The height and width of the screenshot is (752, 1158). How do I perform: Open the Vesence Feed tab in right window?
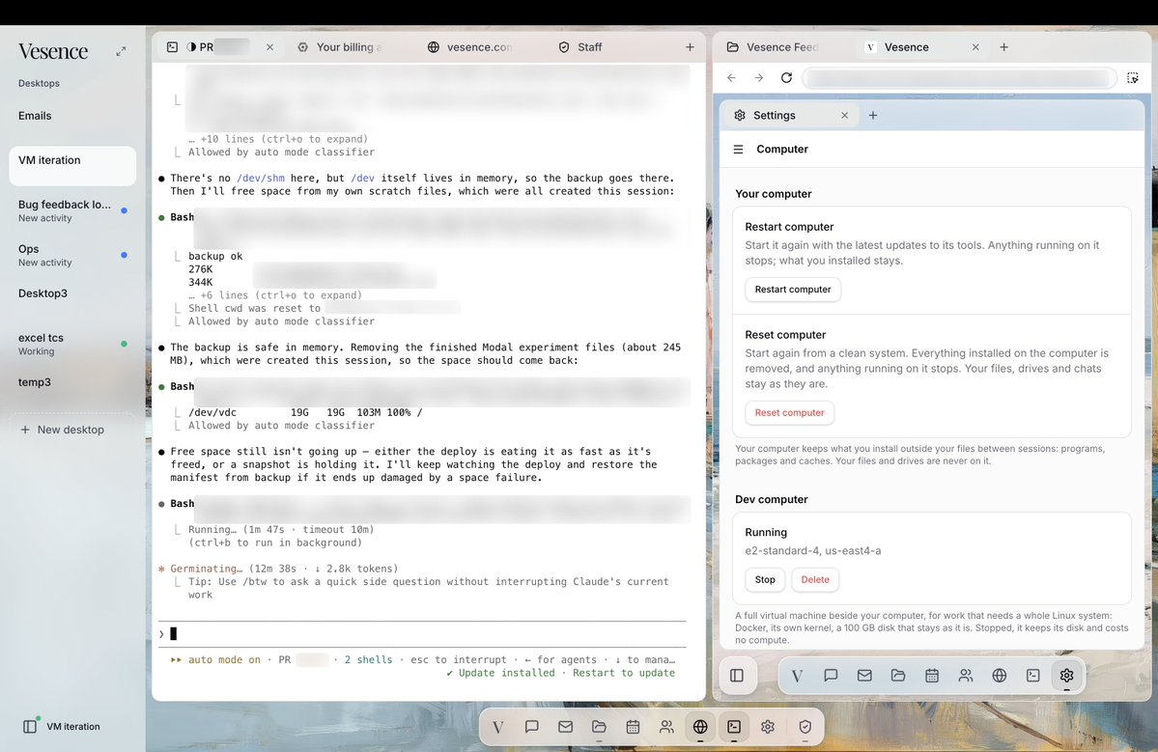click(774, 47)
